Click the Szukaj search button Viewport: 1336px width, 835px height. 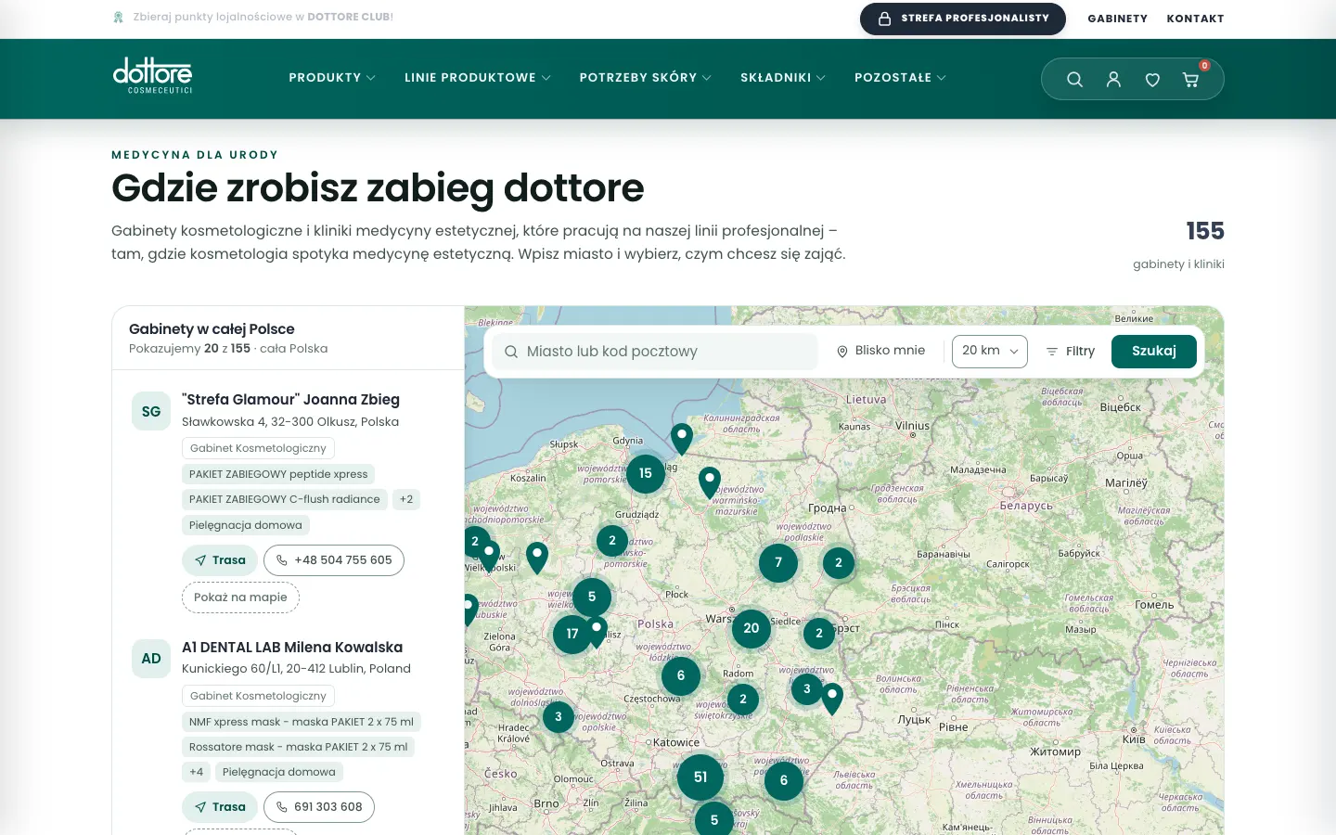1154,351
